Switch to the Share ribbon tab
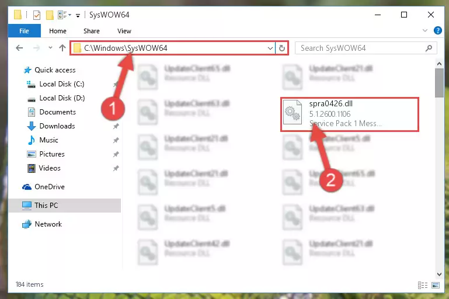Screen dimensions: 449x299 [92, 31]
